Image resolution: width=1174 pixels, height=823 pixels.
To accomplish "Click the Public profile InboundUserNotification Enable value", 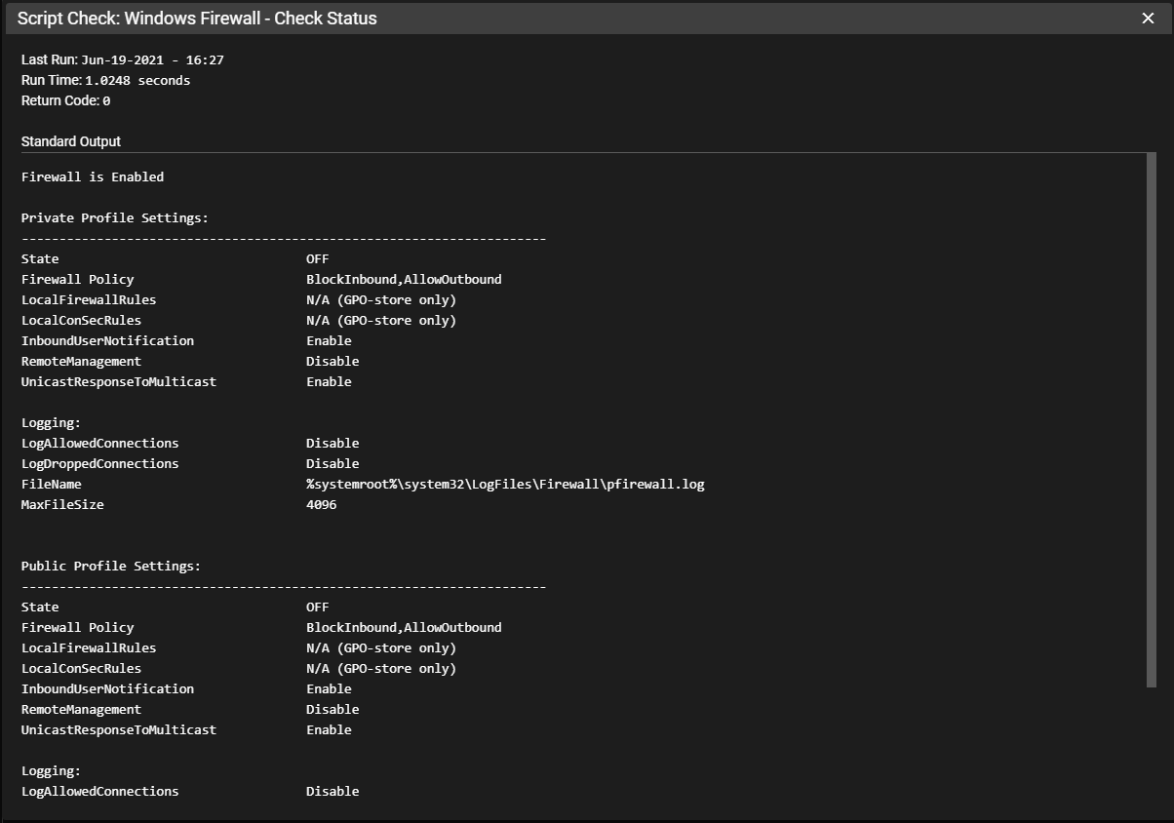I will [329, 689].
